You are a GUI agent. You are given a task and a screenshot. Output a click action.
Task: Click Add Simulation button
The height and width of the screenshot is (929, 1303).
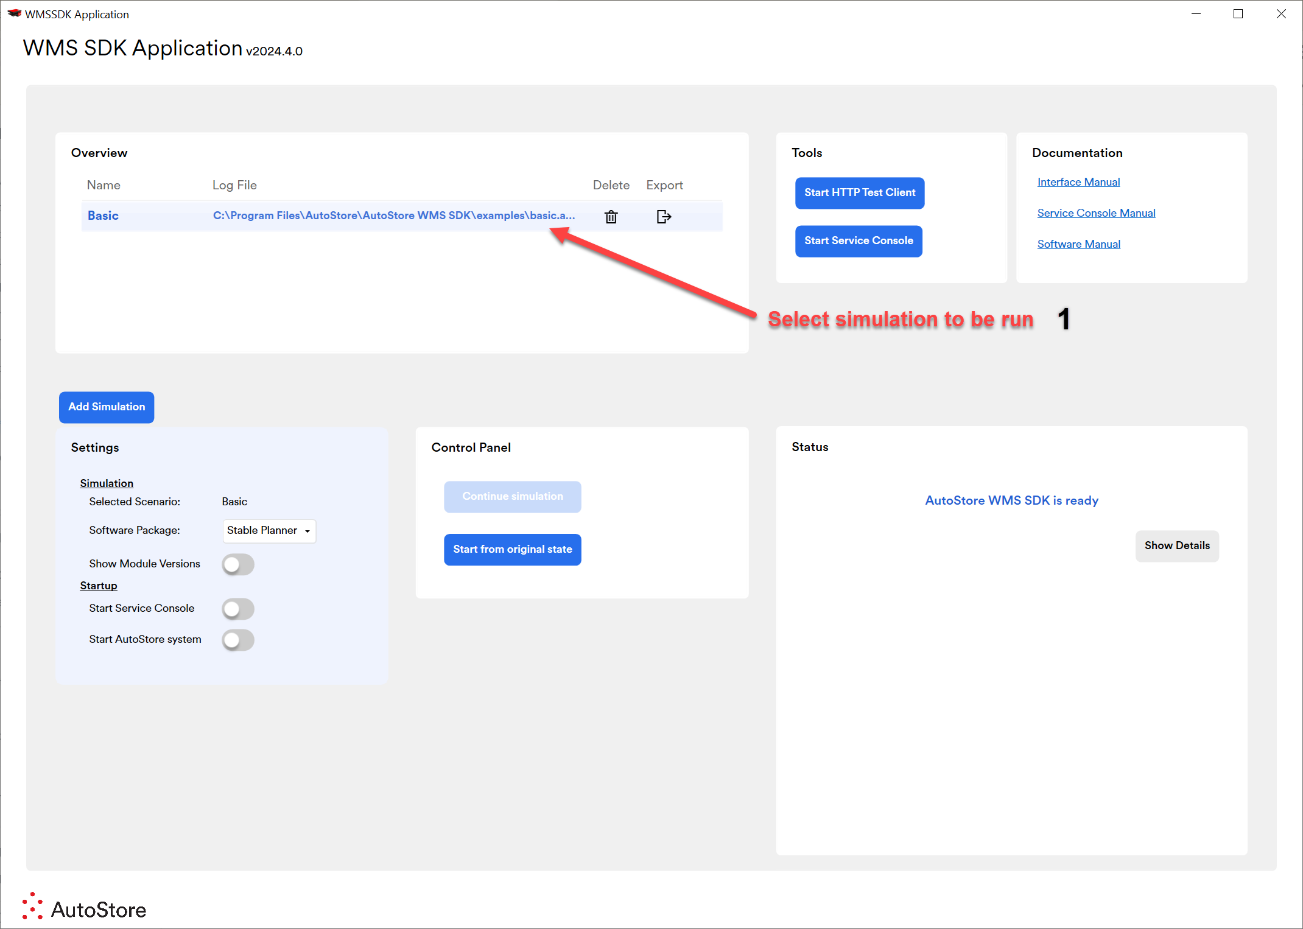pyautogui.click(x=107, y=407)
